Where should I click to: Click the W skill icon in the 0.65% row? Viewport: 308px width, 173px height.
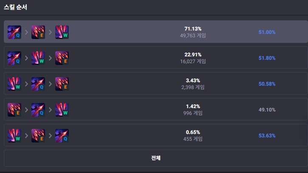click(14, 136)
